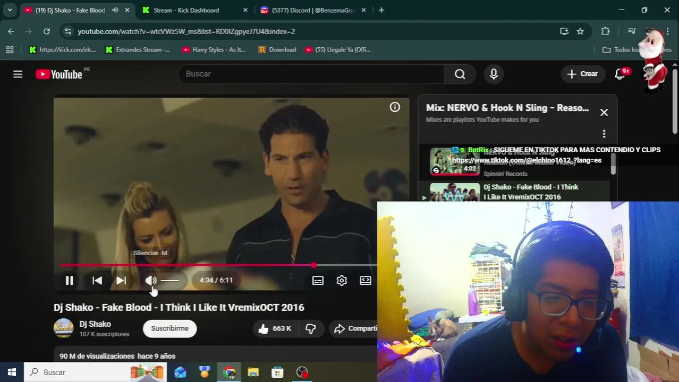Subscribe with the Suscribirme button
Screen dimensions: 679x382
(x=169, y=328)
